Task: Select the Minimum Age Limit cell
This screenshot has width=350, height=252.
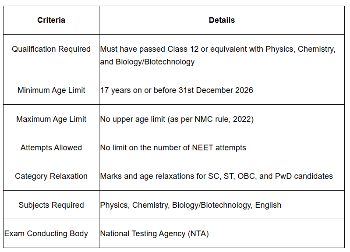Action: pos(51,90)
